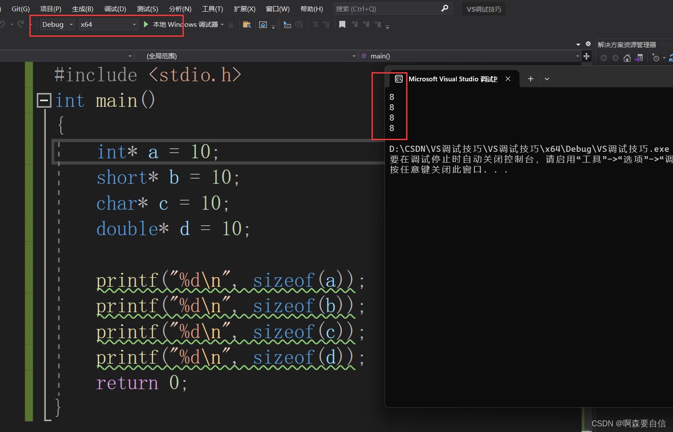This screenshot has height=432, width=673.
Task: Start 本地 Windows 调试器 debugging
Action: pos(181,25)
